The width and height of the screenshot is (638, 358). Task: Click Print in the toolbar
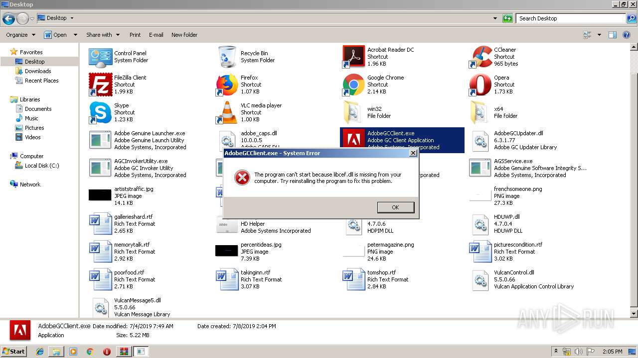click(135, 35)
